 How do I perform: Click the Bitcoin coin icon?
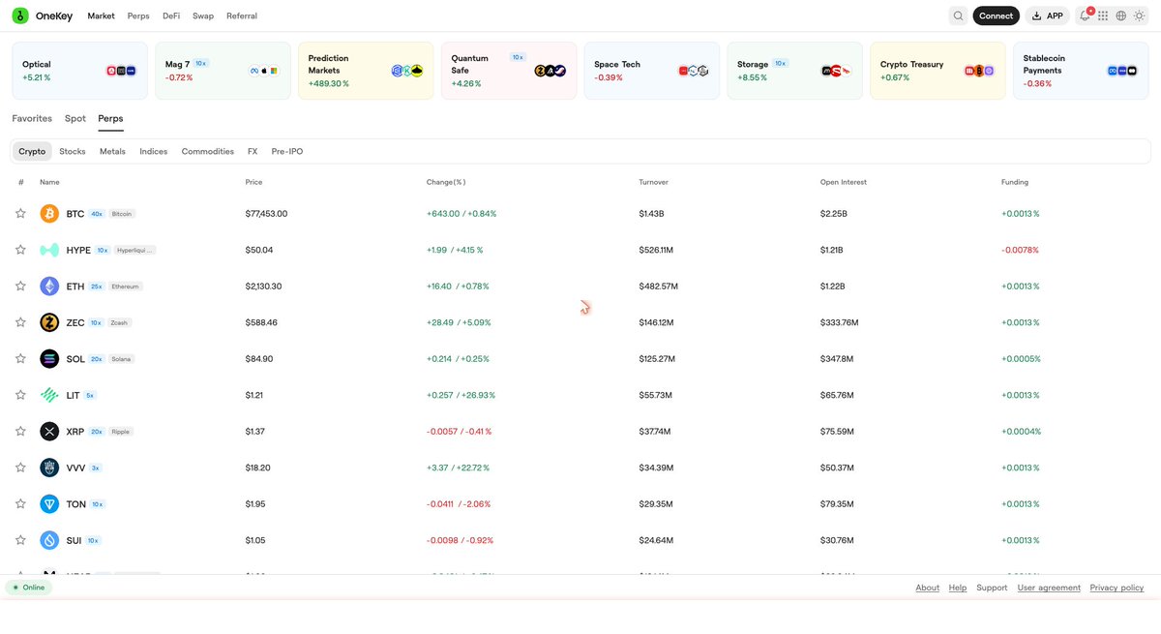click(49, 213)
